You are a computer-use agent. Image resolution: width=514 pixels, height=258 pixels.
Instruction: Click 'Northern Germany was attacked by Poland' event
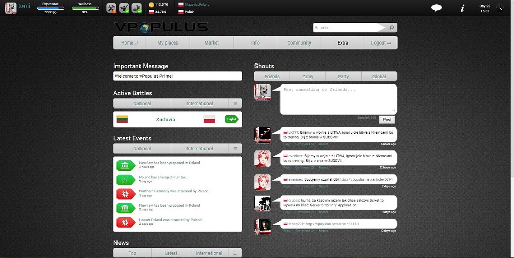[174, 191]
